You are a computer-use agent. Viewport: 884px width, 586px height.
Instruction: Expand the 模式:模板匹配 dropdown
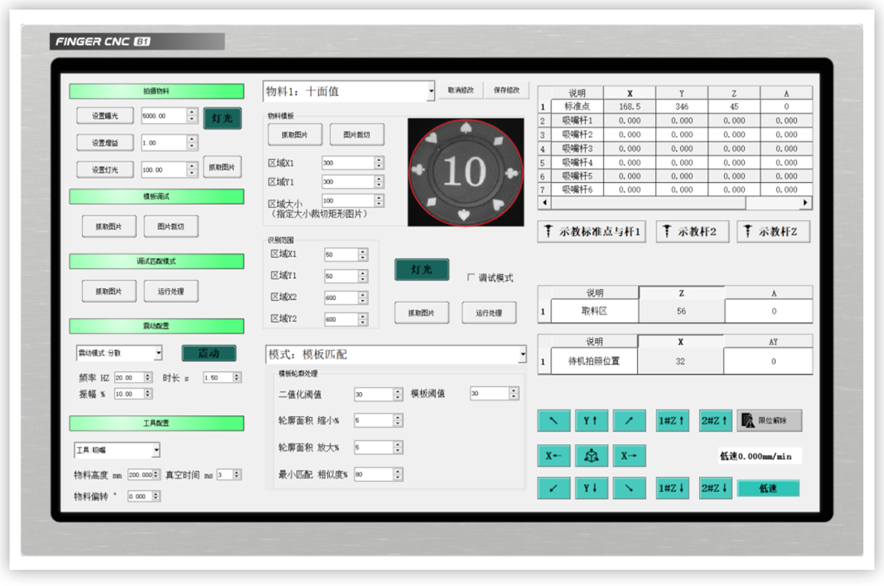pyautogui.click(x=522, y=355)
